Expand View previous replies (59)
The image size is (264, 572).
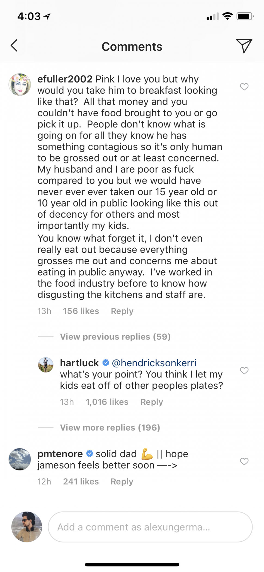coord(115,337)
